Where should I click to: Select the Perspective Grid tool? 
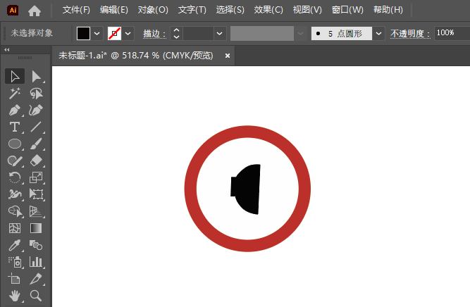pyautogui.click(x=36, y=211)
